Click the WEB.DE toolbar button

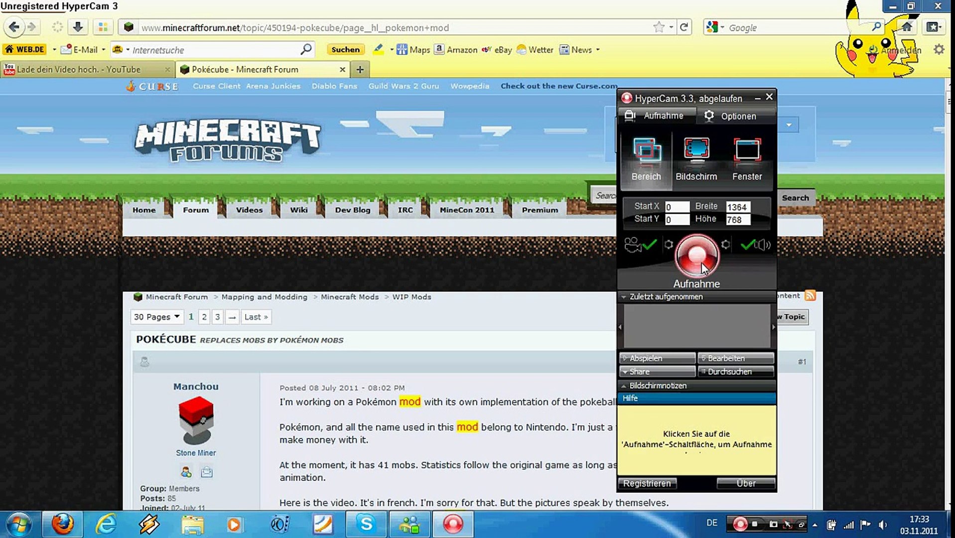pos(25,49)
